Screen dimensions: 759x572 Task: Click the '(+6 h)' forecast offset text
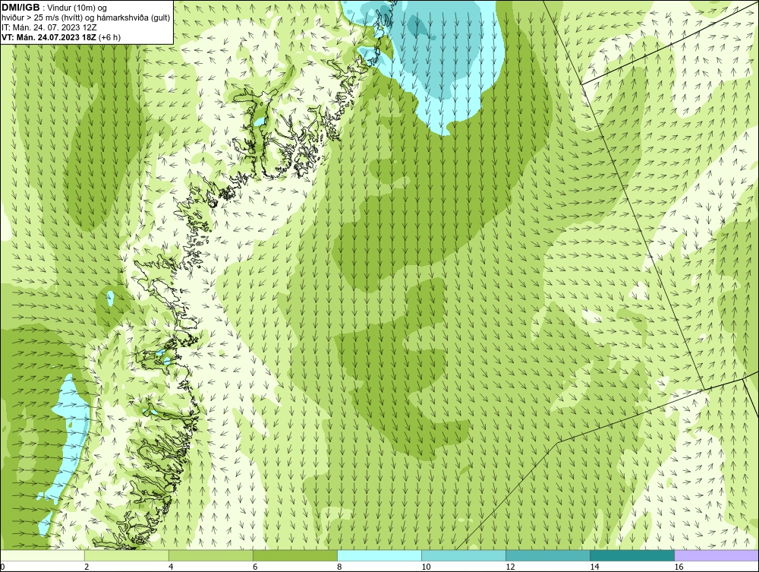(x=109, y=37)
